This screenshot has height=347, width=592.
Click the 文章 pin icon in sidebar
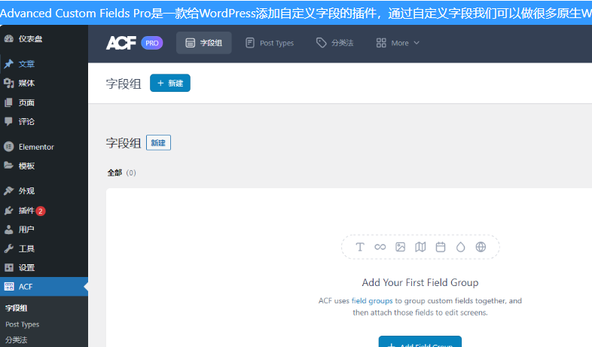coord(9,64)
